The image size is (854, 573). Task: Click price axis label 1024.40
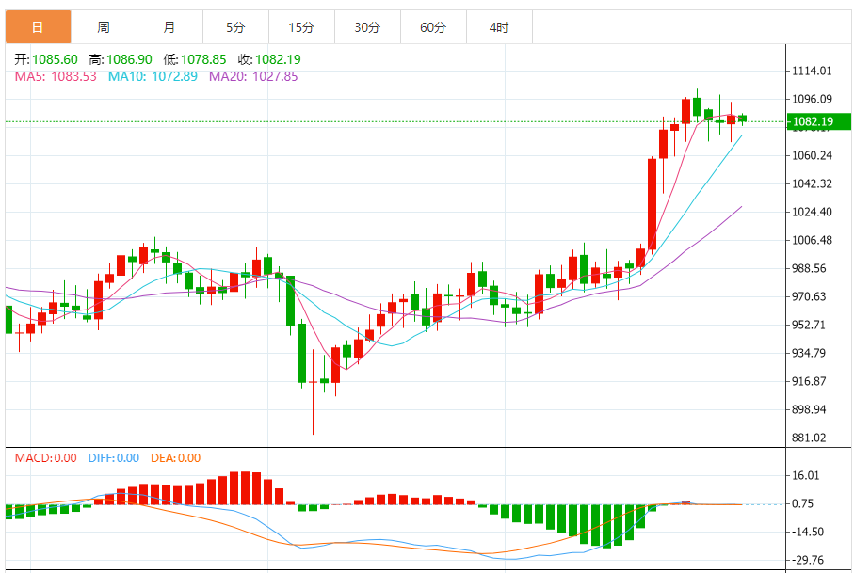click(812, 213)
